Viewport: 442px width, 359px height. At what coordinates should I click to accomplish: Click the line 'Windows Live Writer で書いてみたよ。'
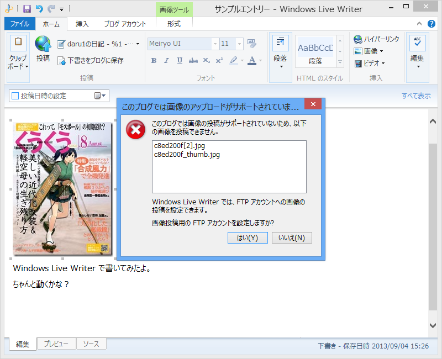pos(82,268)
